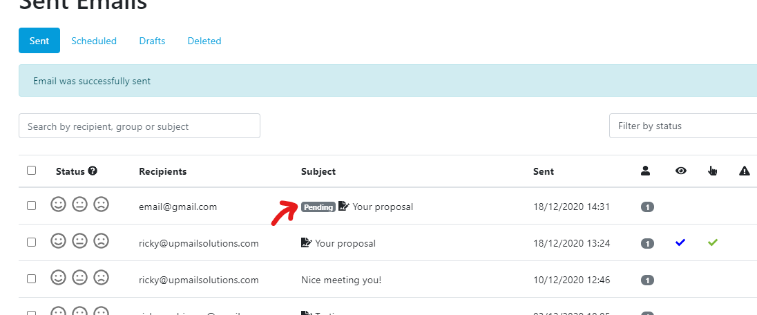The height and width of the screenshot is (315, 757).
Task: Click the sad face in the Nice meeting you row
Action: 102,278
